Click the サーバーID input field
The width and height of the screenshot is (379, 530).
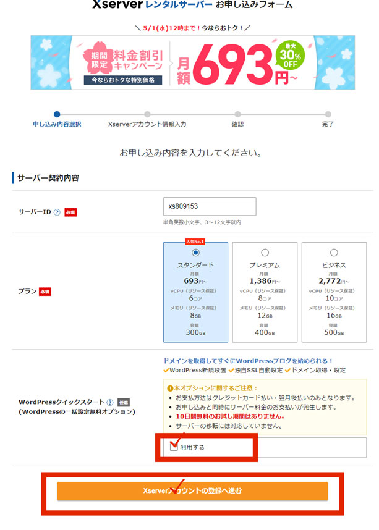tap(210, 206)
